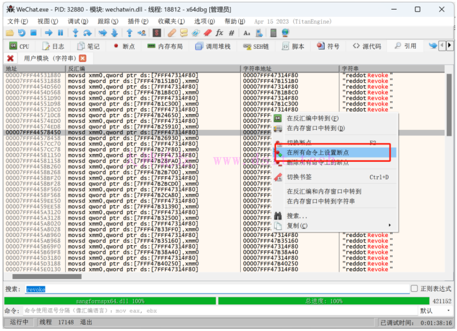Click the Step Over toolbar icon
457x331 pixels.
[87, 33]
